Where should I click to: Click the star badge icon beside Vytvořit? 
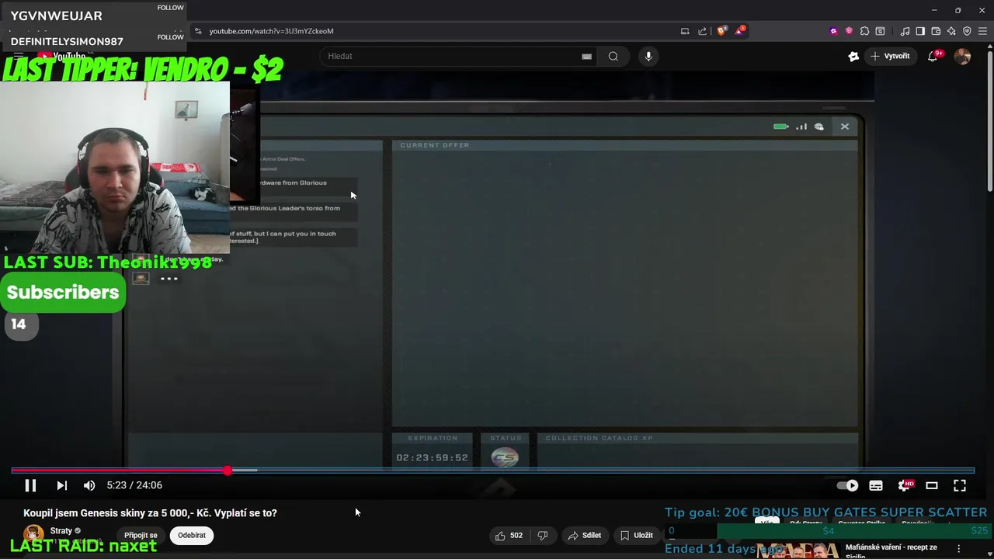(x=853, y=56)
